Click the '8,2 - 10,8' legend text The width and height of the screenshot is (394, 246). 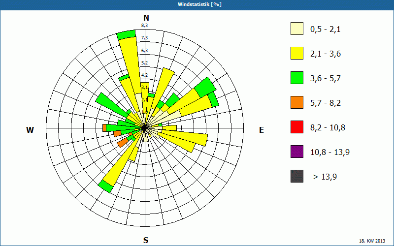pos(328,128)
